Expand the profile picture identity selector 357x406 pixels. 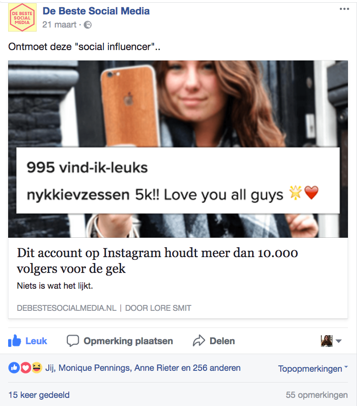[331, 341]
